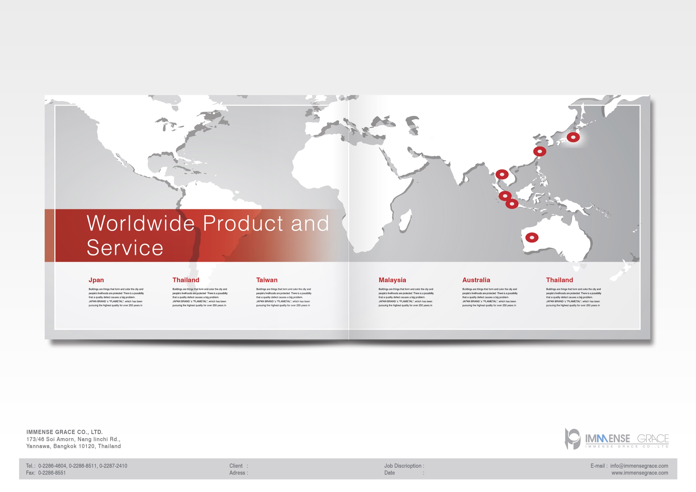Click the red marker over Thailand
696x492 pixels.
click(502, 174)
